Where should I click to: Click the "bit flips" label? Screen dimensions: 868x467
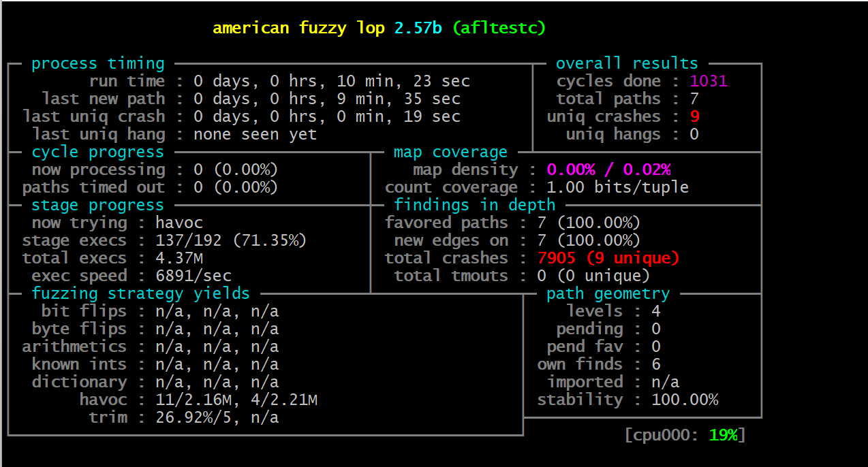click(84, 312)
